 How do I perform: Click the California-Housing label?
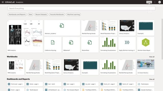coord(50,50)
